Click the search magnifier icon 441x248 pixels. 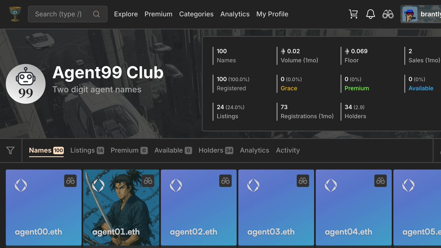[96, 14]
